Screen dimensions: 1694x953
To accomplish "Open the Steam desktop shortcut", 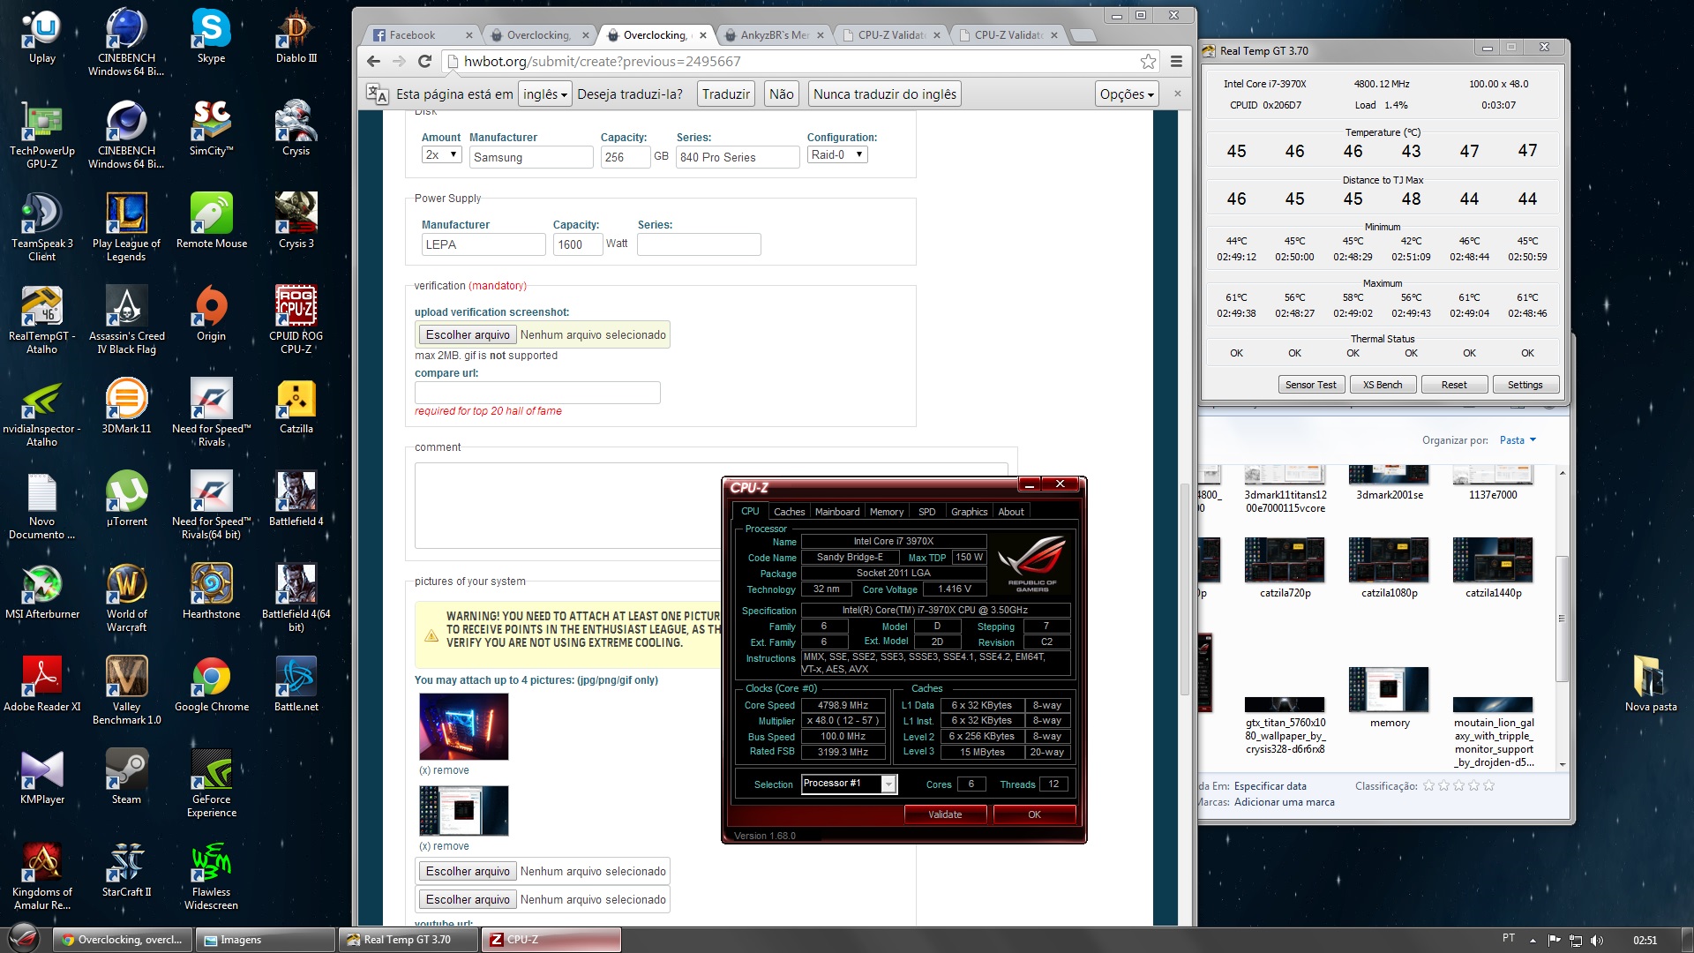I will (126, 777).
